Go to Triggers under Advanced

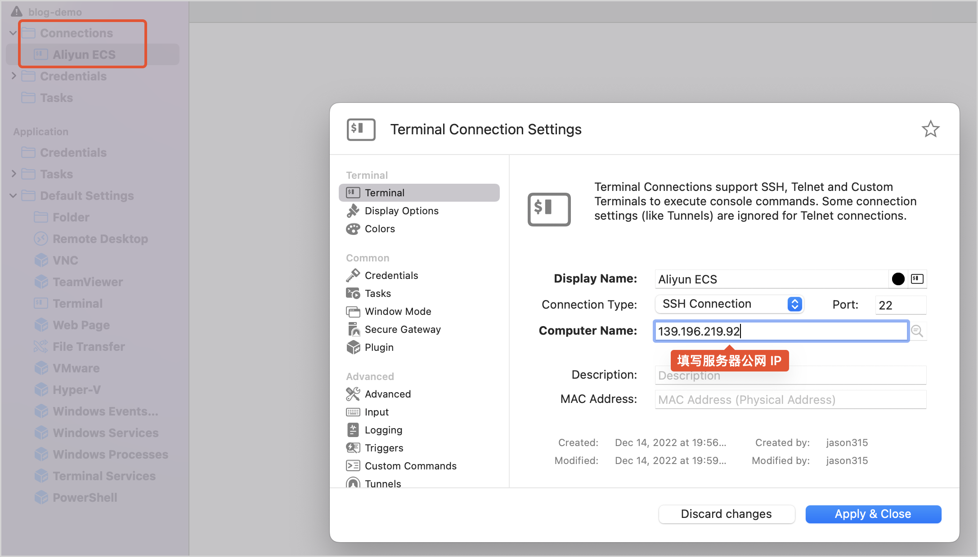(383, 448)
